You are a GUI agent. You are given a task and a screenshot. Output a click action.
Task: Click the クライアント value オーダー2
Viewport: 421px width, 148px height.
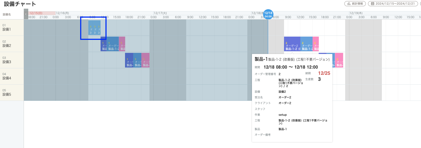click(285, 103)
